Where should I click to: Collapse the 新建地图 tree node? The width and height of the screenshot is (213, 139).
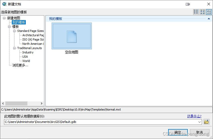[x=4, y=18]
